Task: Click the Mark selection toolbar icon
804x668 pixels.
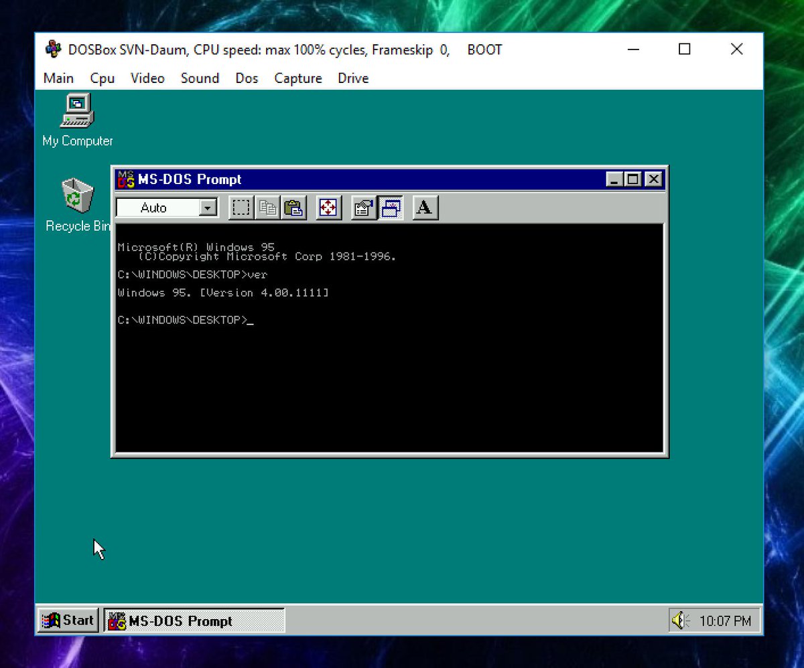Action: coord(241,208)
